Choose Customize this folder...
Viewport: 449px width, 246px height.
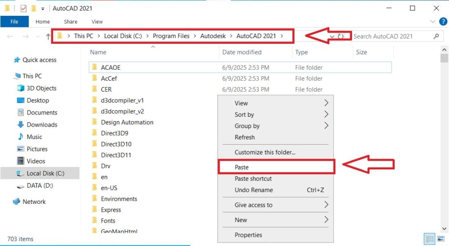coord(275,152)
